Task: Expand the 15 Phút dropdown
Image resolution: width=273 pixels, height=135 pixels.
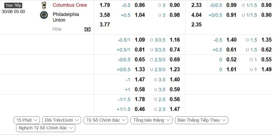Action: [27, 120]
